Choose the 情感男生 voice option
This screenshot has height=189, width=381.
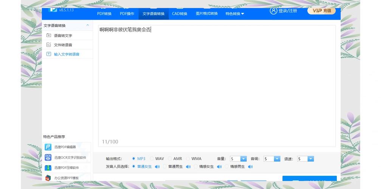click(x=235, y=167)
